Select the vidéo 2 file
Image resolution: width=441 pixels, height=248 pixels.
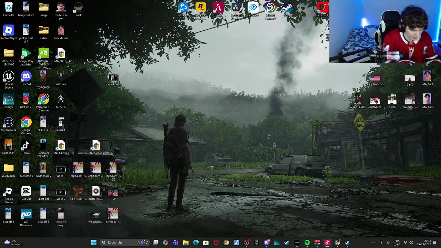pyautogui.click(x=61, y=193)
